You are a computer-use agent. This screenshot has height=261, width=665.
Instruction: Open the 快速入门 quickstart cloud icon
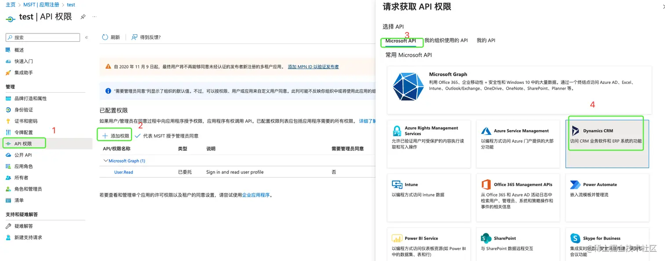tap(8, 61)
